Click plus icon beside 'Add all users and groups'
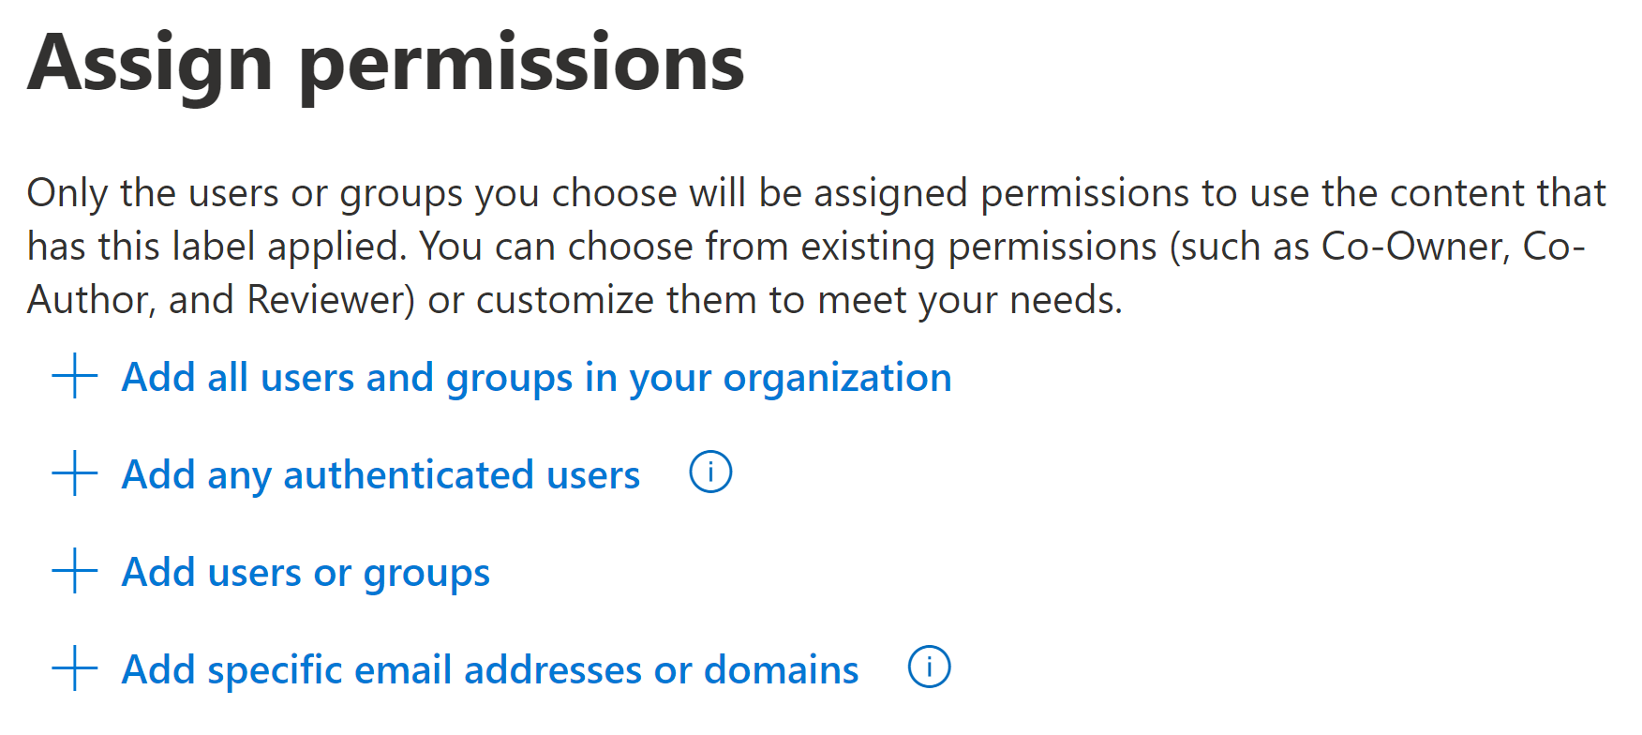Viewport: 1642px width, 735px height. (75, 377)
